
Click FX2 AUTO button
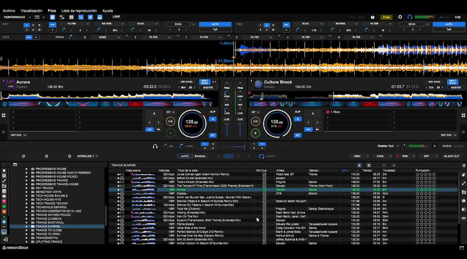(449, 24)
